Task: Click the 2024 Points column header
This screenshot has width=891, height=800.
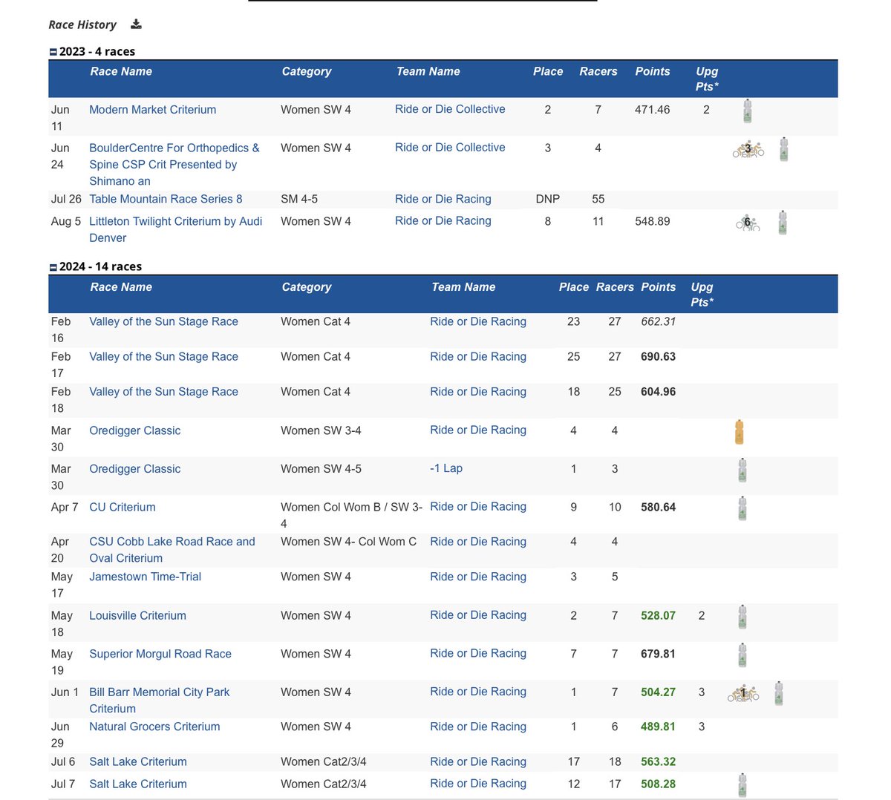Action: click(x=659, y=286)
